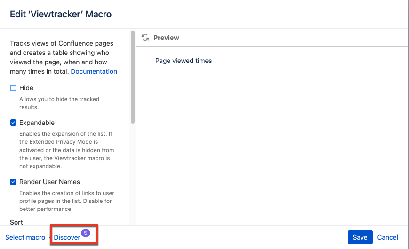The image size is (409, 249).
Task: Save the Viewtracker macro settings
Action: pyautogui.click(x=360, y=237)
